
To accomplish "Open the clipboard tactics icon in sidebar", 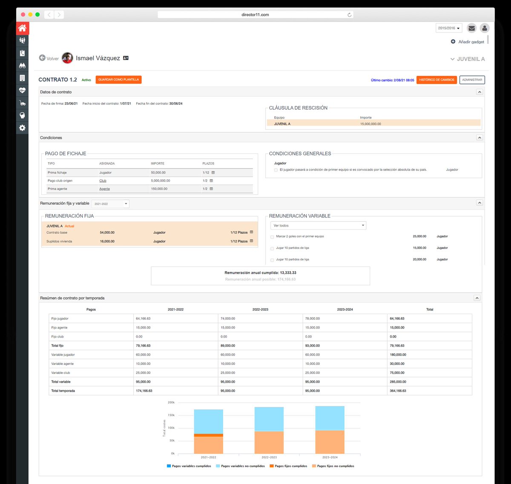I will click(22, 53).
